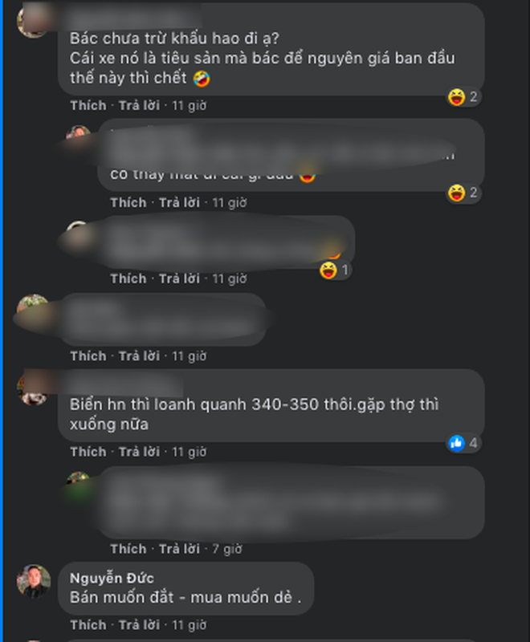Open the 7 giờ timestamp link
This screenshot has width=530, height=642.
[x=227, y=549]
